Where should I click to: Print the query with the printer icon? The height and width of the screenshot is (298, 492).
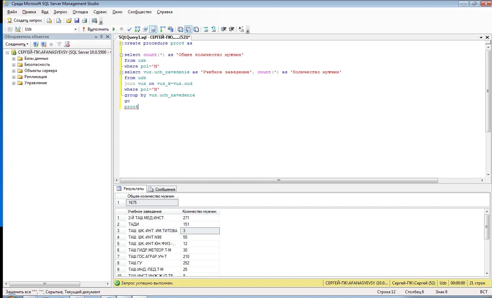(85, 20)
